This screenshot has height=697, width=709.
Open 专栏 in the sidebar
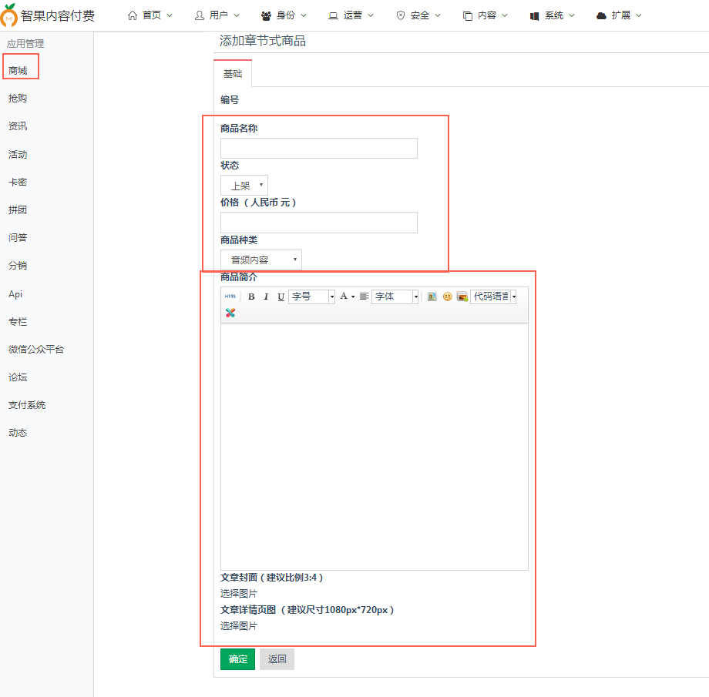click(18, 321)
